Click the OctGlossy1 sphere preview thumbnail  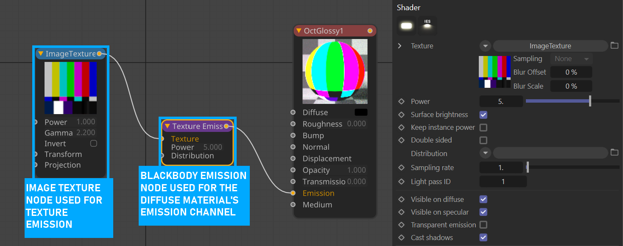(x=335, y=71)
